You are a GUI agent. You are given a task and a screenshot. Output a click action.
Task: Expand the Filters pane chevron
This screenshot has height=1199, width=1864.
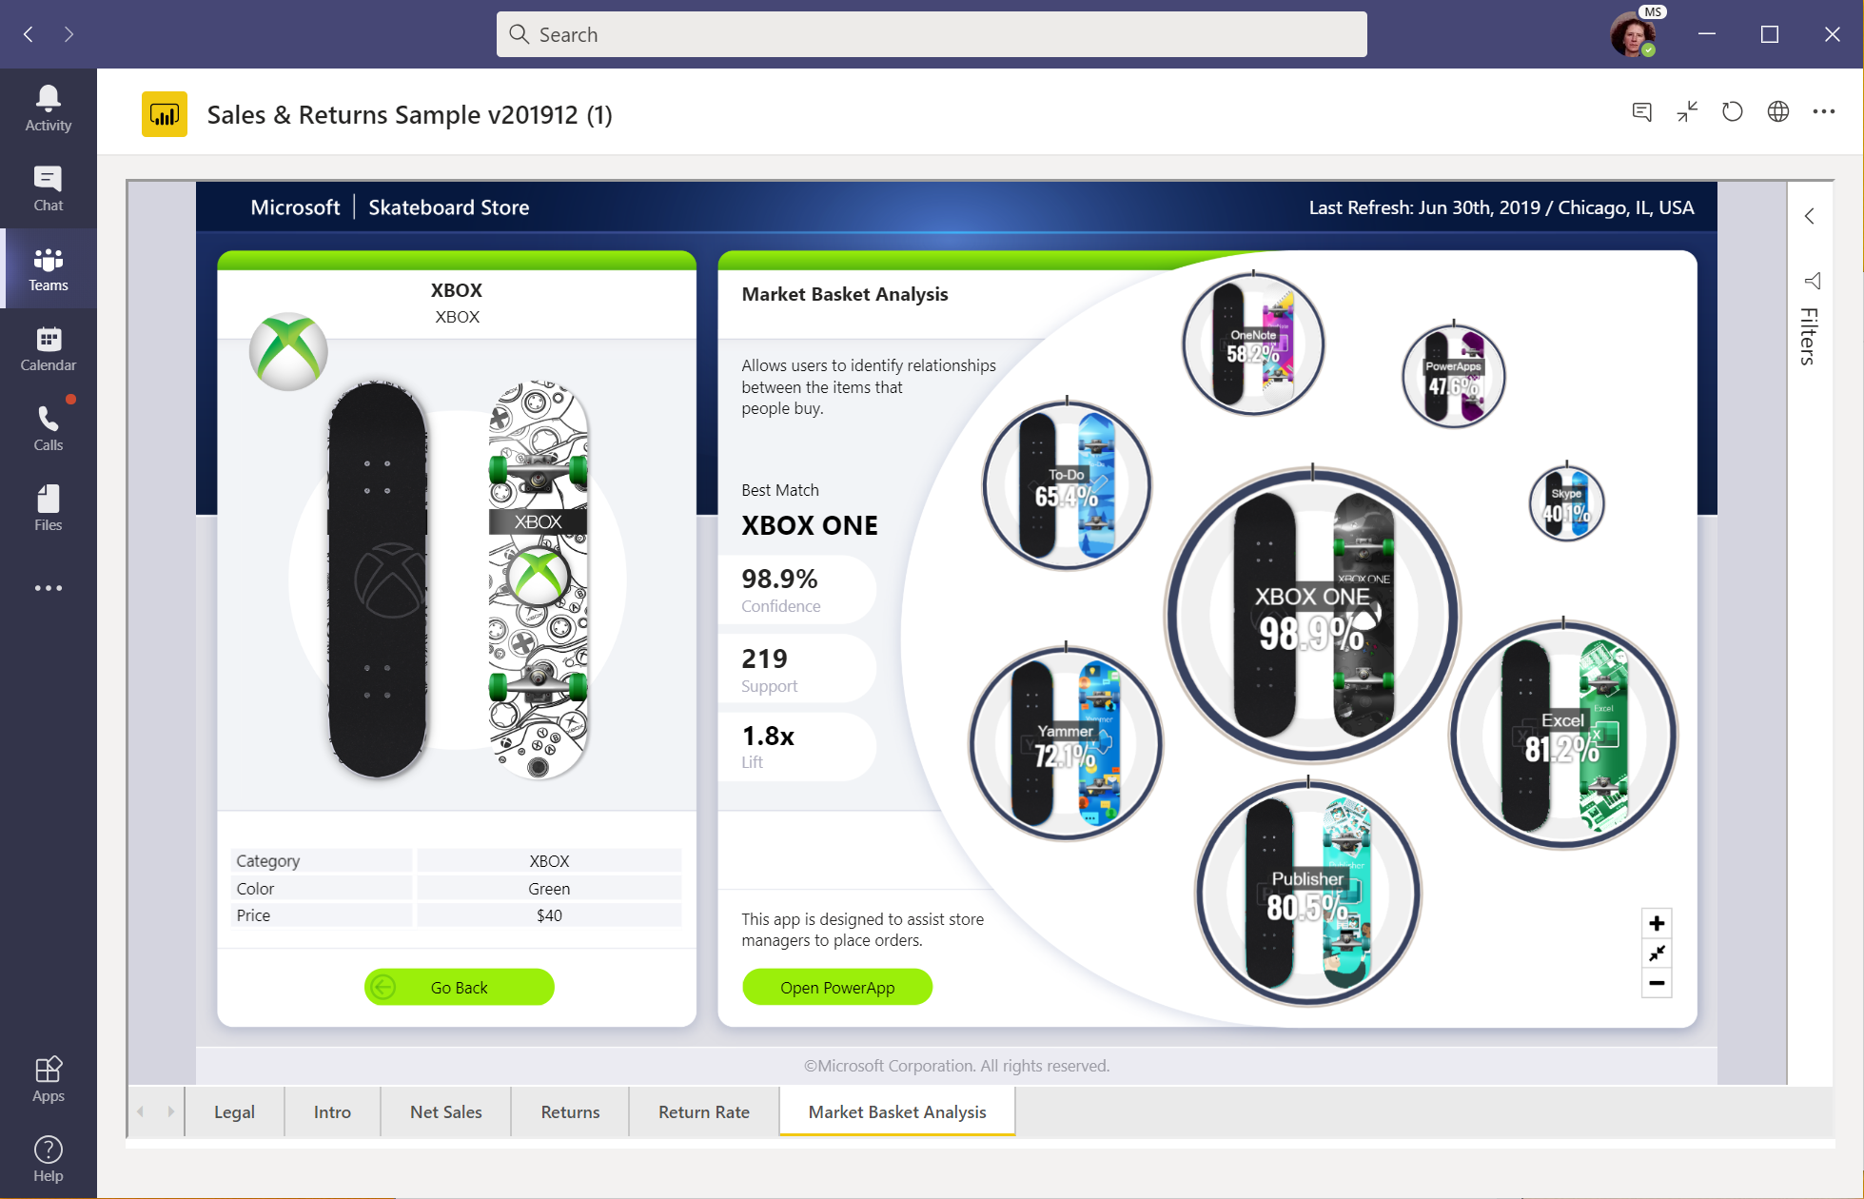(x=1810, y=216)
